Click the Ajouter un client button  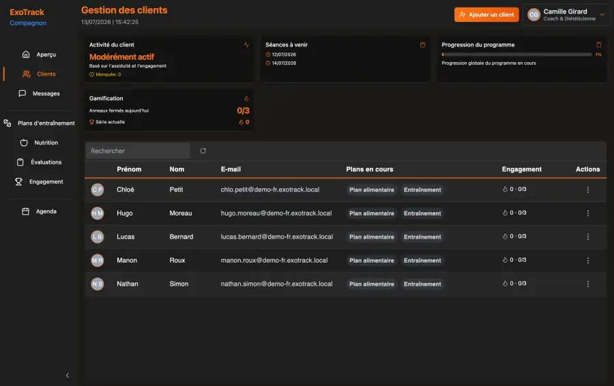pyautogui.click(x=486, y=14)
